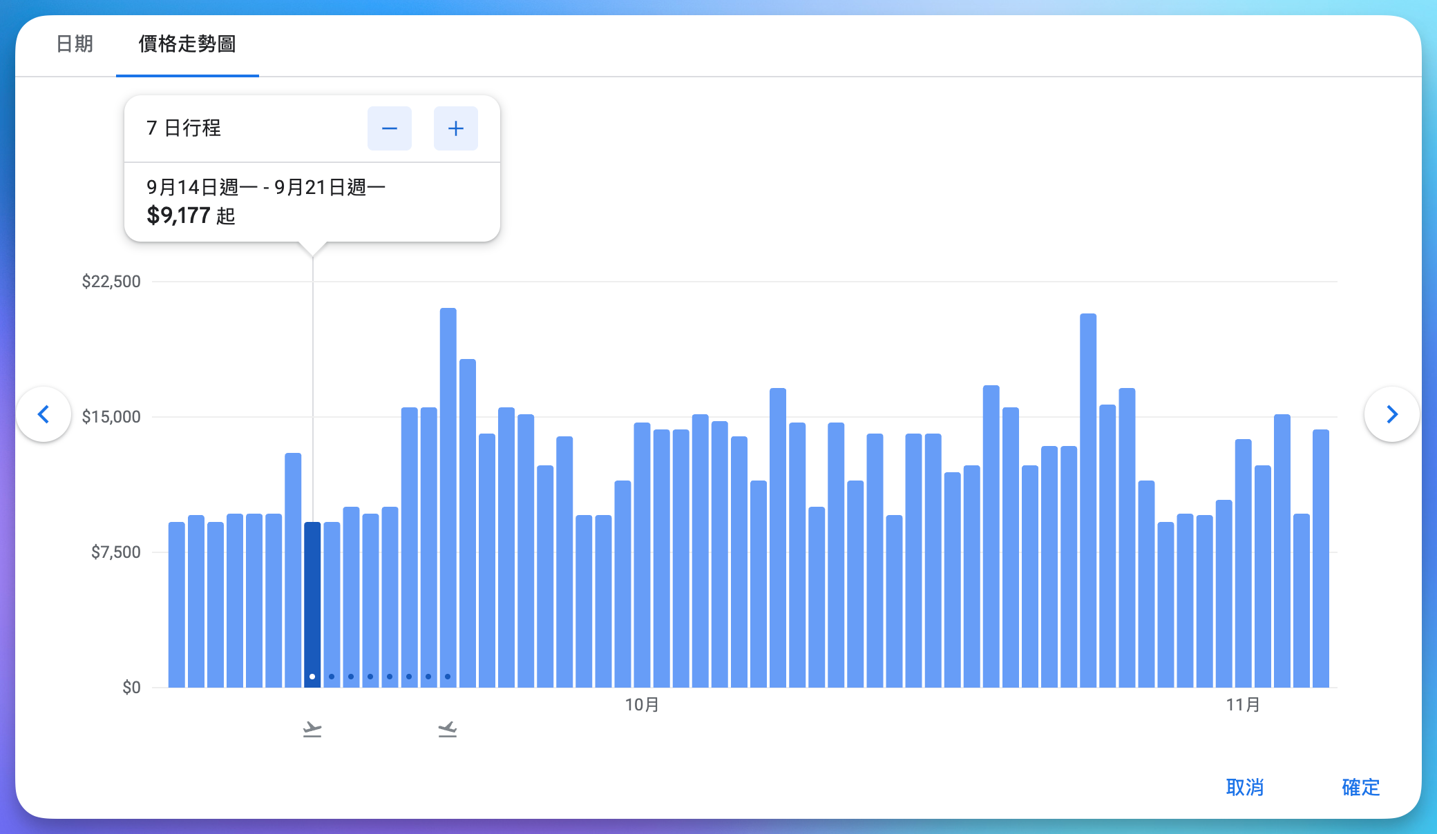Confirm the selection with 確定

(x=1361, y=787)
